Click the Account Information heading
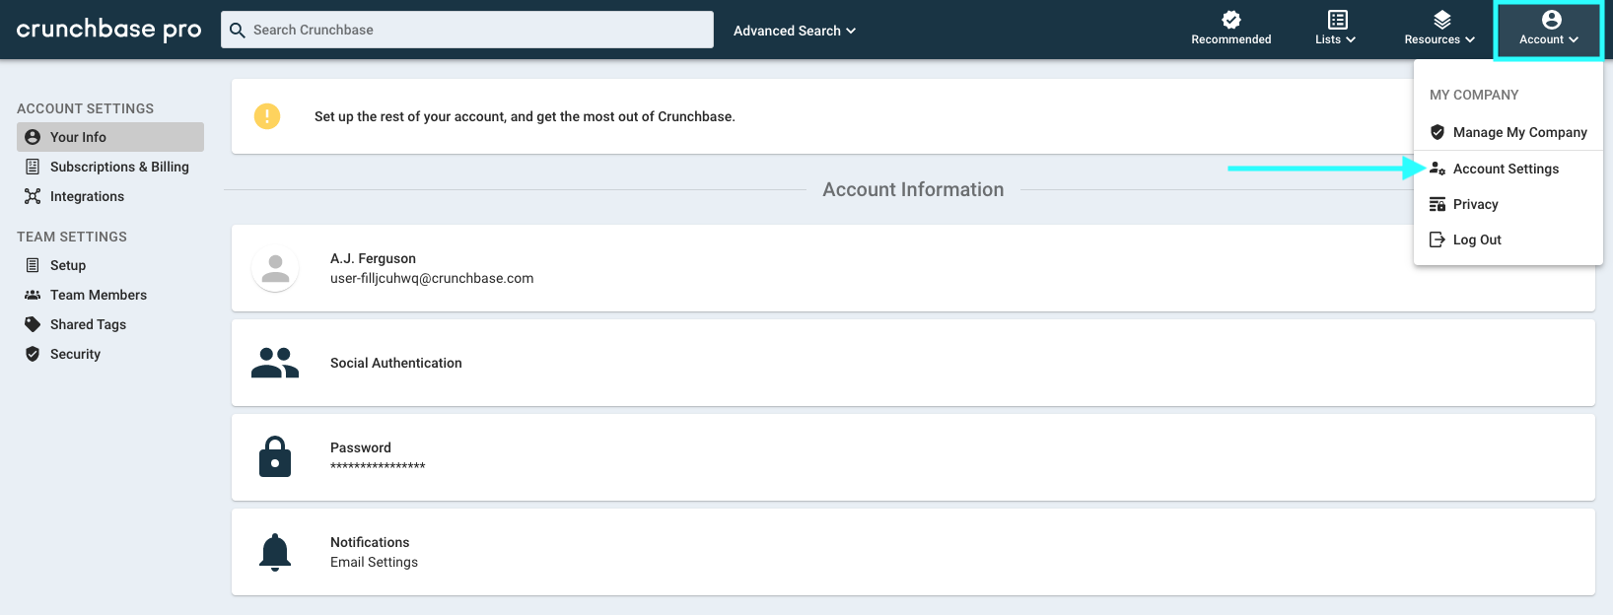 point(913,189)
